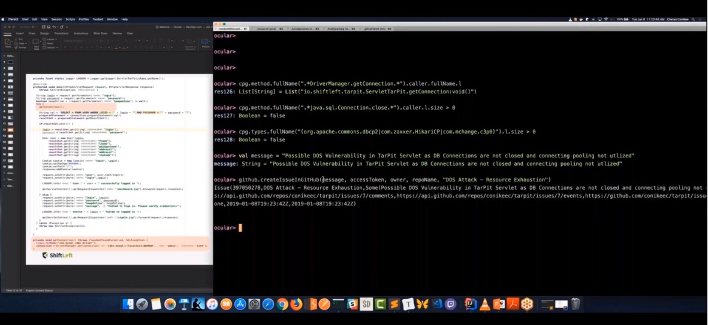This screenshot has width=708, height=325.
Task: Switch to the second iTerm2 tab
Action: pyautogui.click(x=266, y=28)
